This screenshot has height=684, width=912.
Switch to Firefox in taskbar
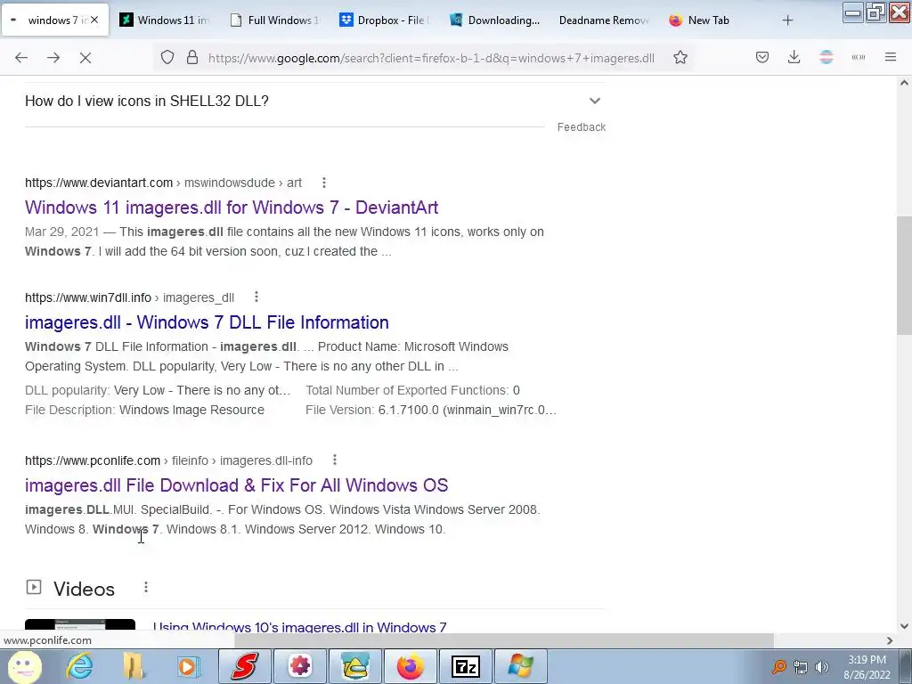coord(411,666)
